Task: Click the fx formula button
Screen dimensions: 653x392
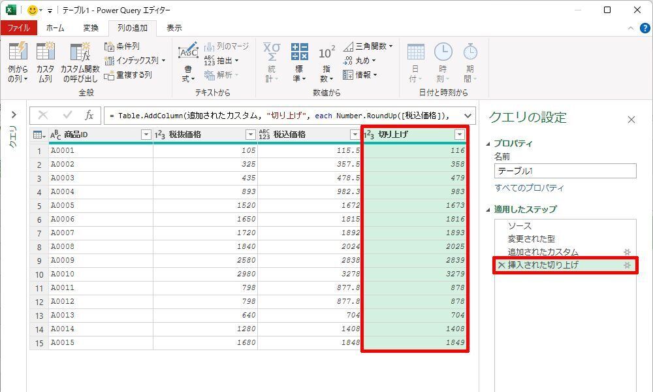Action: pos(89,116)
